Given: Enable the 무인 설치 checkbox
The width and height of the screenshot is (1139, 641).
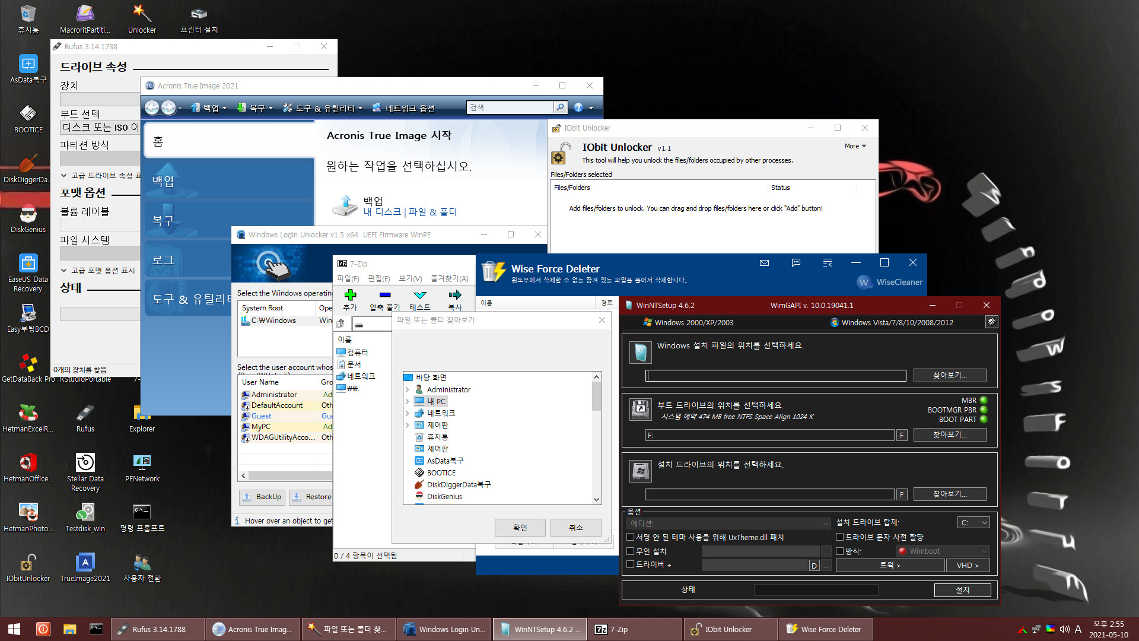Looking at the screenshot, I should coord(631,551).
